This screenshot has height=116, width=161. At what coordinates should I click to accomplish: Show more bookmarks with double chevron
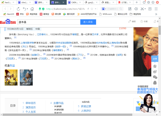tap(156, 14)
